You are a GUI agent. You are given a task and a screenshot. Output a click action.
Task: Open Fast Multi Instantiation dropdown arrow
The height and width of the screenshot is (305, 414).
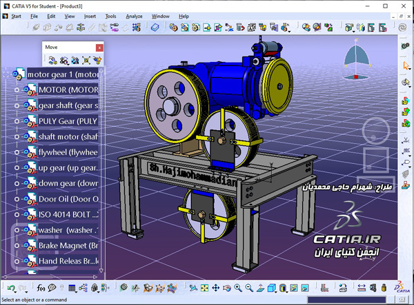pos(289,32)
